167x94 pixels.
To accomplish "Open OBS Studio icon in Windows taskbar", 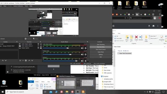I will click(x=78, y=92).
